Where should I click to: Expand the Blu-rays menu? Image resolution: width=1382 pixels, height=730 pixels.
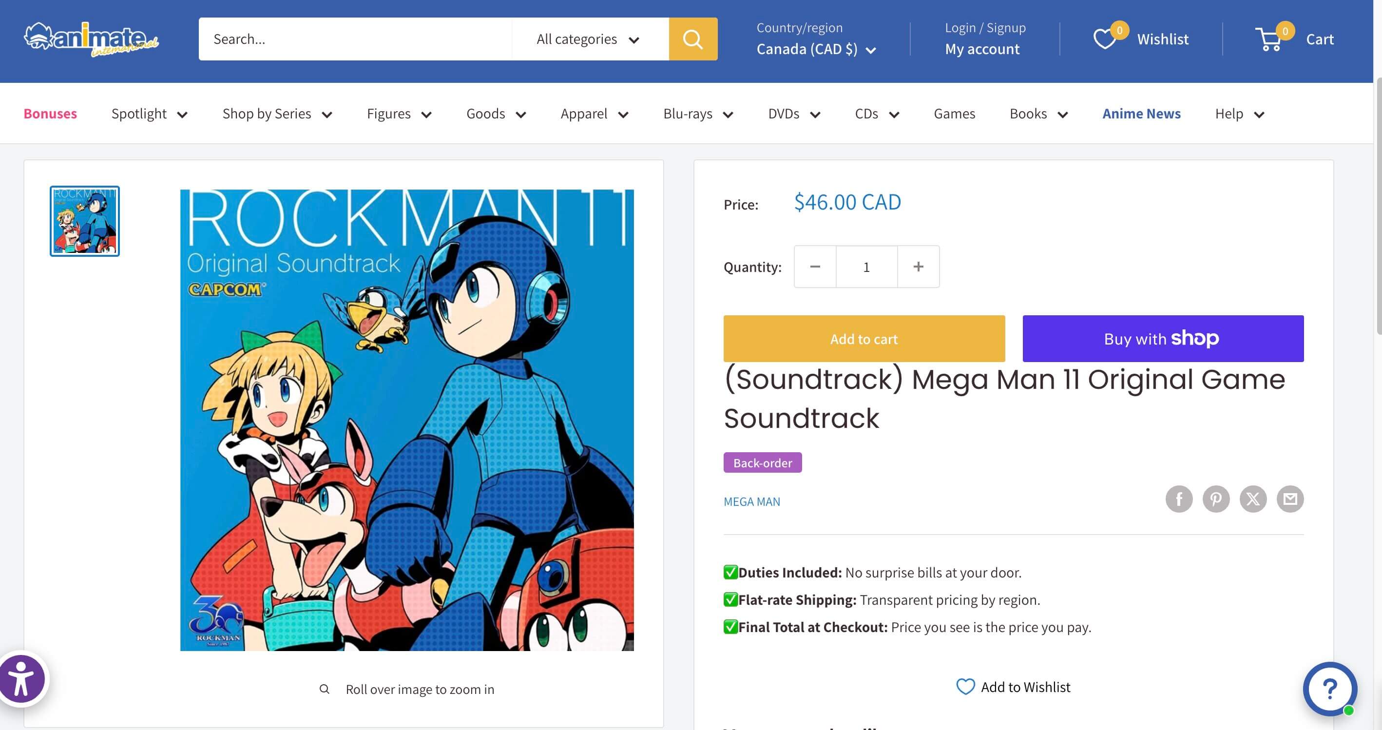tap(698, 114)
